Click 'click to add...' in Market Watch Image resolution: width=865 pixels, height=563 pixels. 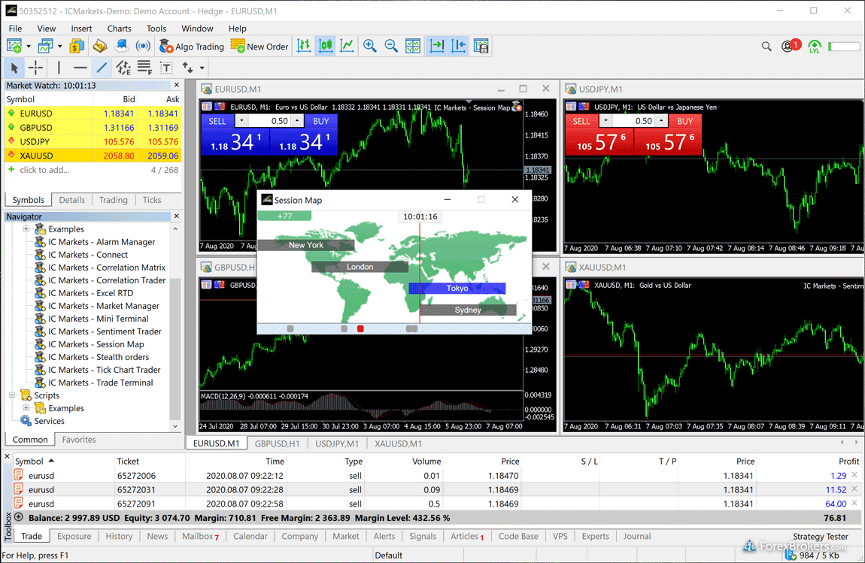(x=44, y=170)
